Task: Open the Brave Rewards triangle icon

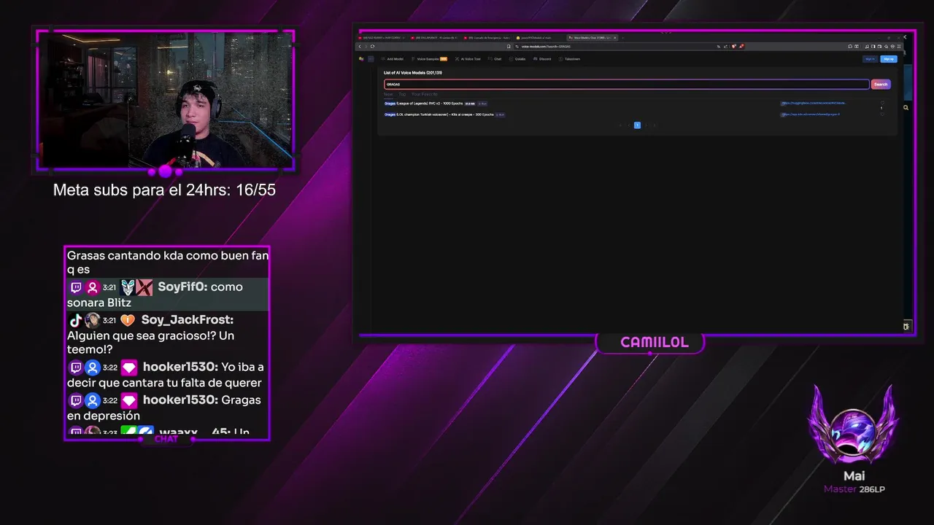Action: click(742, 46)
